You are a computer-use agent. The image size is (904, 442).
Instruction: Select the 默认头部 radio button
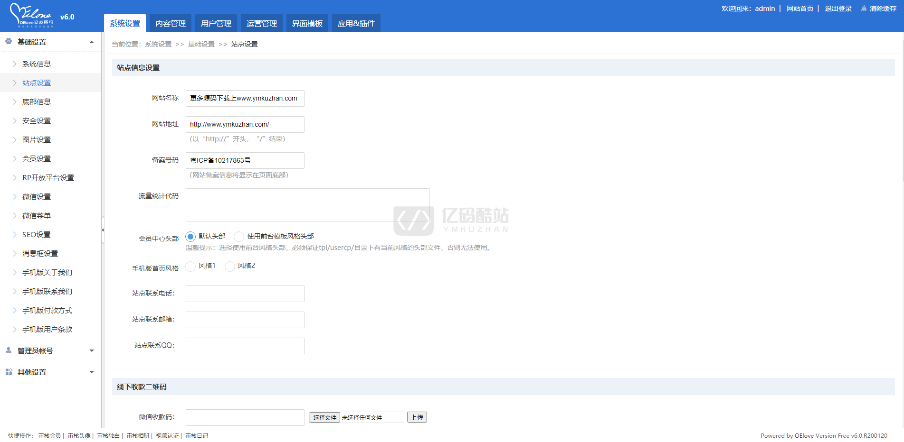click(190, 236)
